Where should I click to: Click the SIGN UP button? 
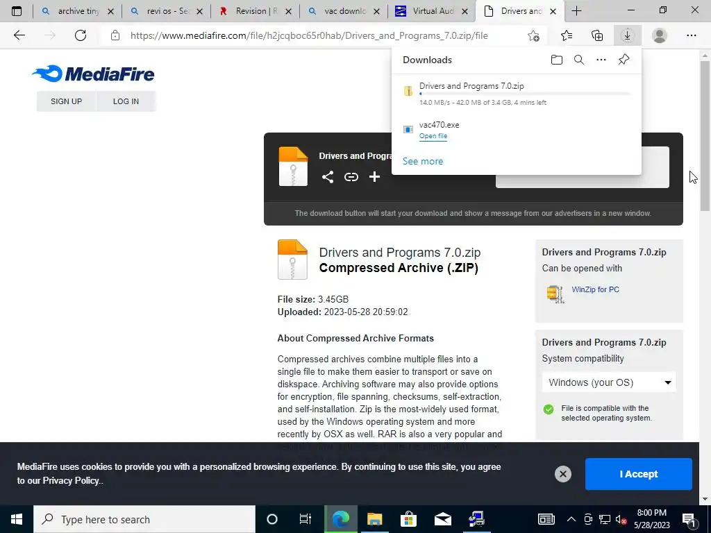66,101
